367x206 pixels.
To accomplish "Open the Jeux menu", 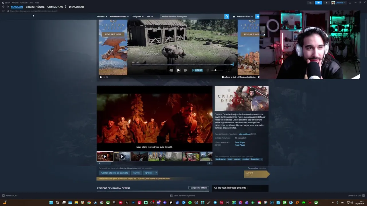I will (x=31, y=3).
